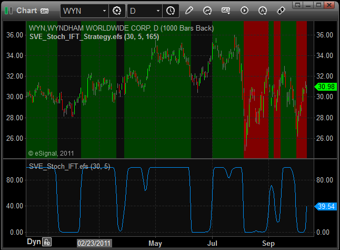This screenshot has width=340, height=250.
Task: Click the GET tools icon
Action: pyautogui.click(x=226, y=11)
